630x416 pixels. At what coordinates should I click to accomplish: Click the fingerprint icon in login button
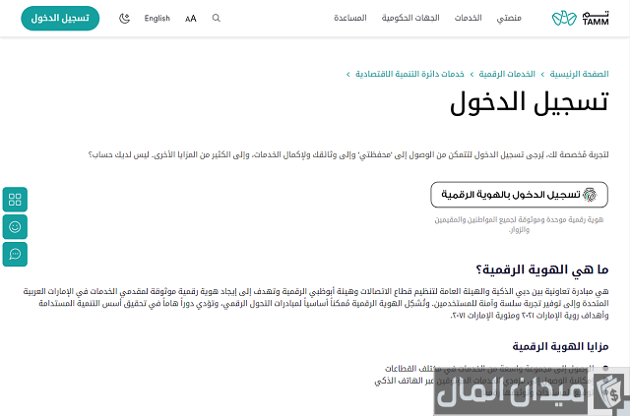coord(590,195)
